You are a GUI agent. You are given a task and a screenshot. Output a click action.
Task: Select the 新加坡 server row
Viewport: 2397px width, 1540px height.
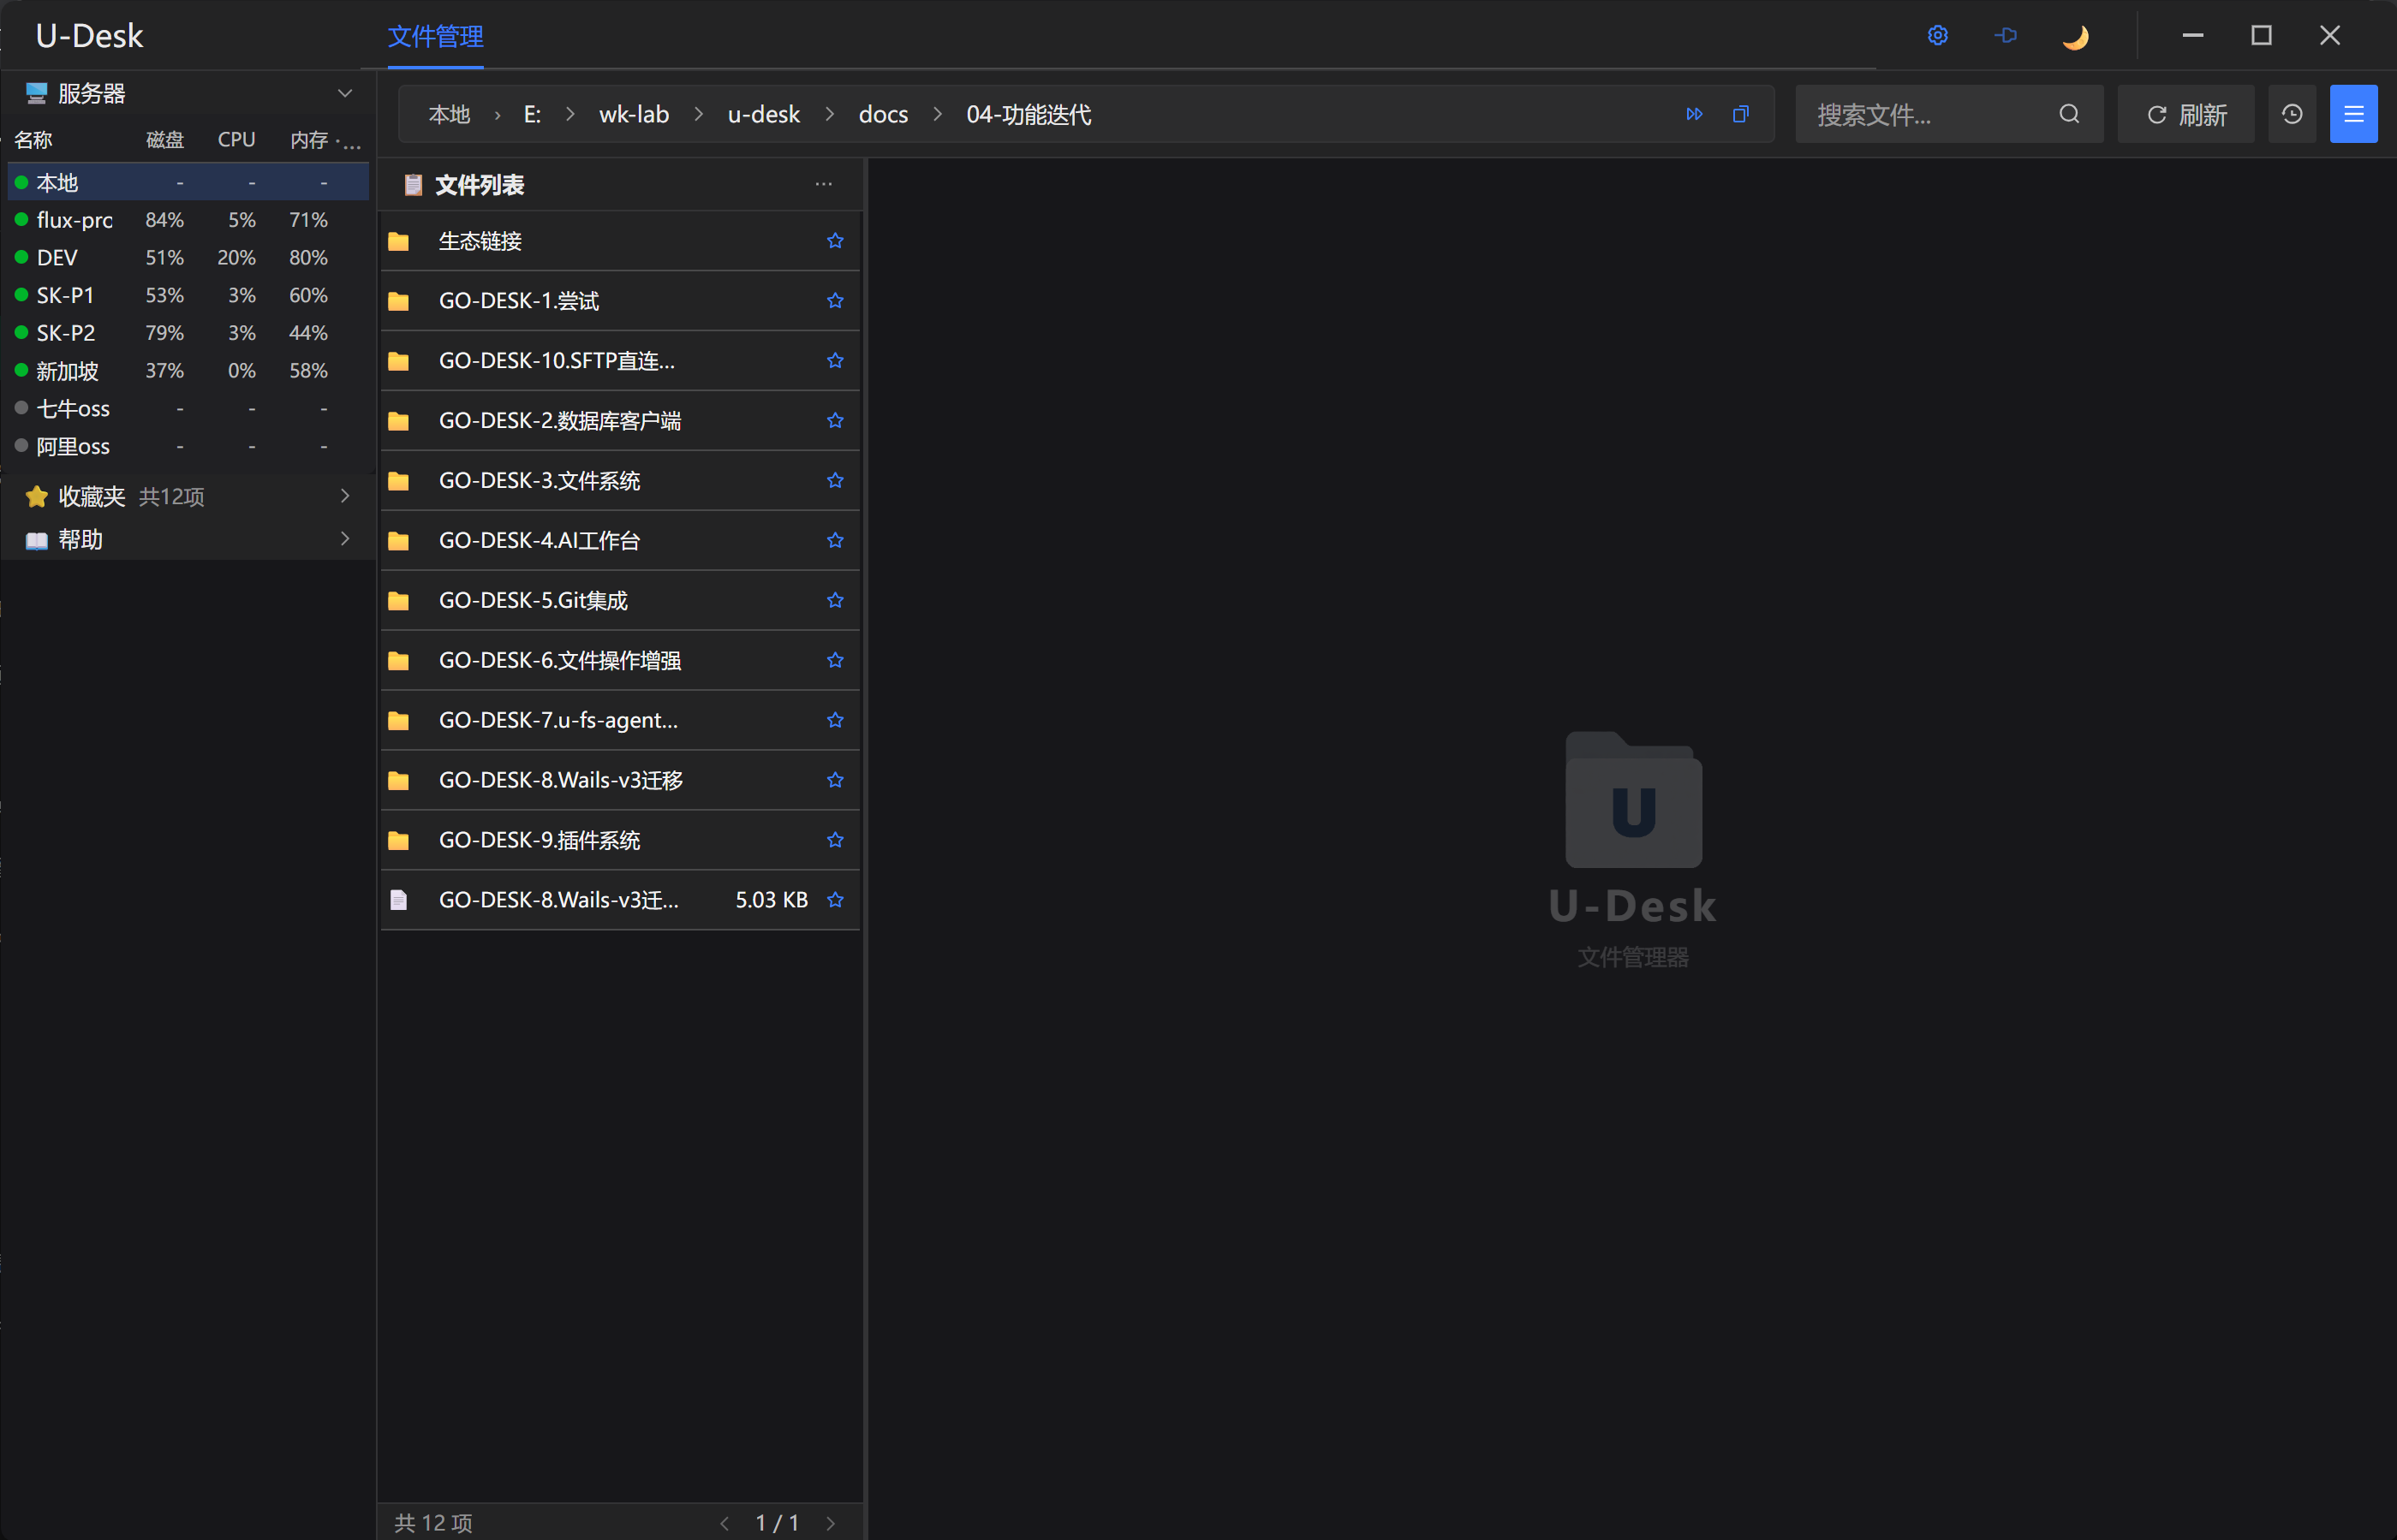pos(188,371)
